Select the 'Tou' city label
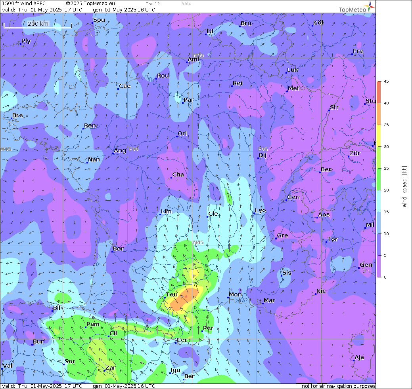Viewport: 412px width, 389px height. point(172,294)
